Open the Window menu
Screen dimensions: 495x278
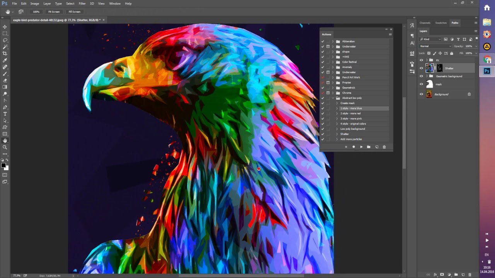click(x=115, y=3)
